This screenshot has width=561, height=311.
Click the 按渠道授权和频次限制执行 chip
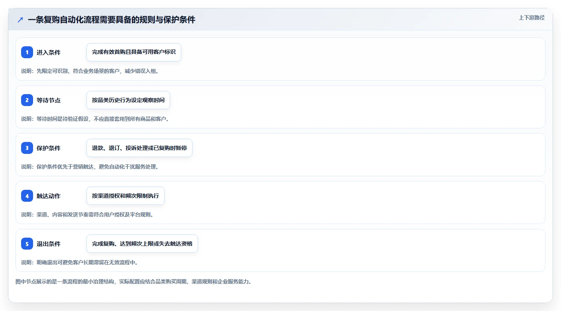coord(126,196)
